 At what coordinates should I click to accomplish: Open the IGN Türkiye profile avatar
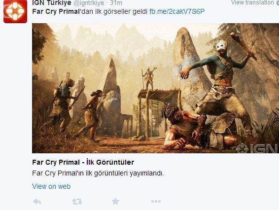[15, 11]
